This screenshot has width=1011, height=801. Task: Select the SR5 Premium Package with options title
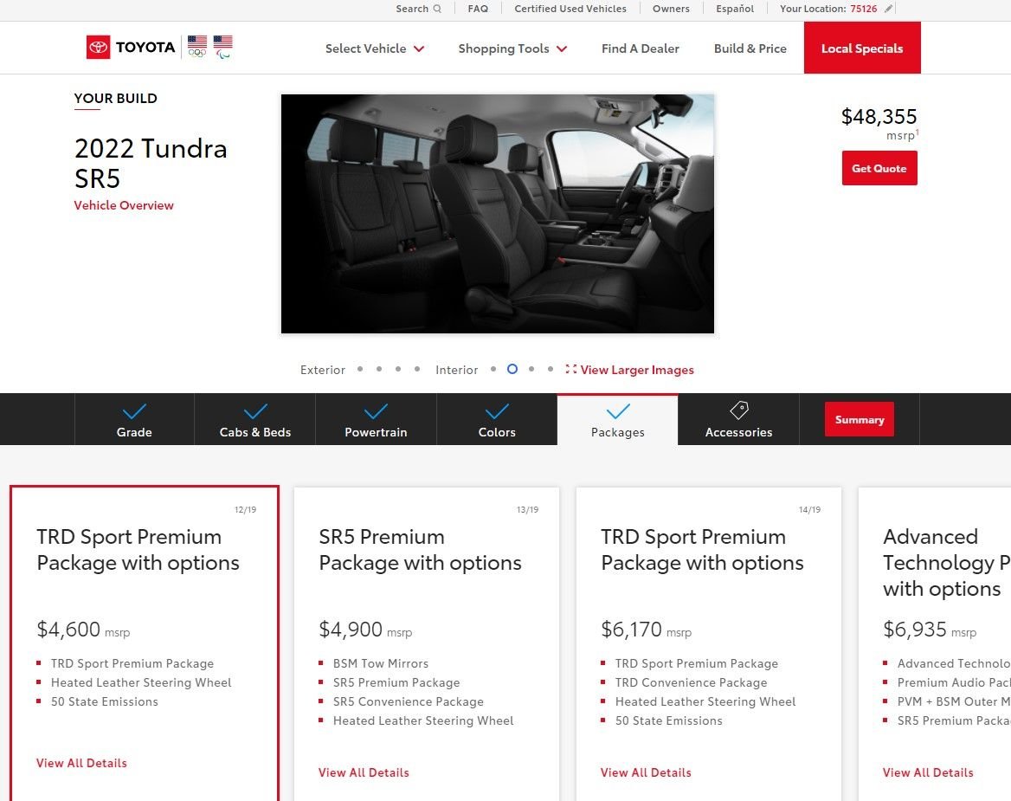421,550
